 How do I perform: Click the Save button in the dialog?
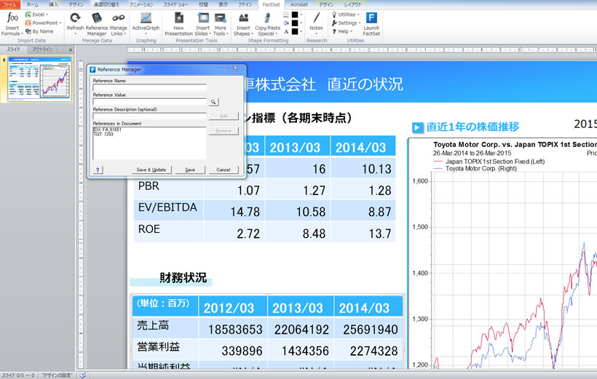pos(190,169)
